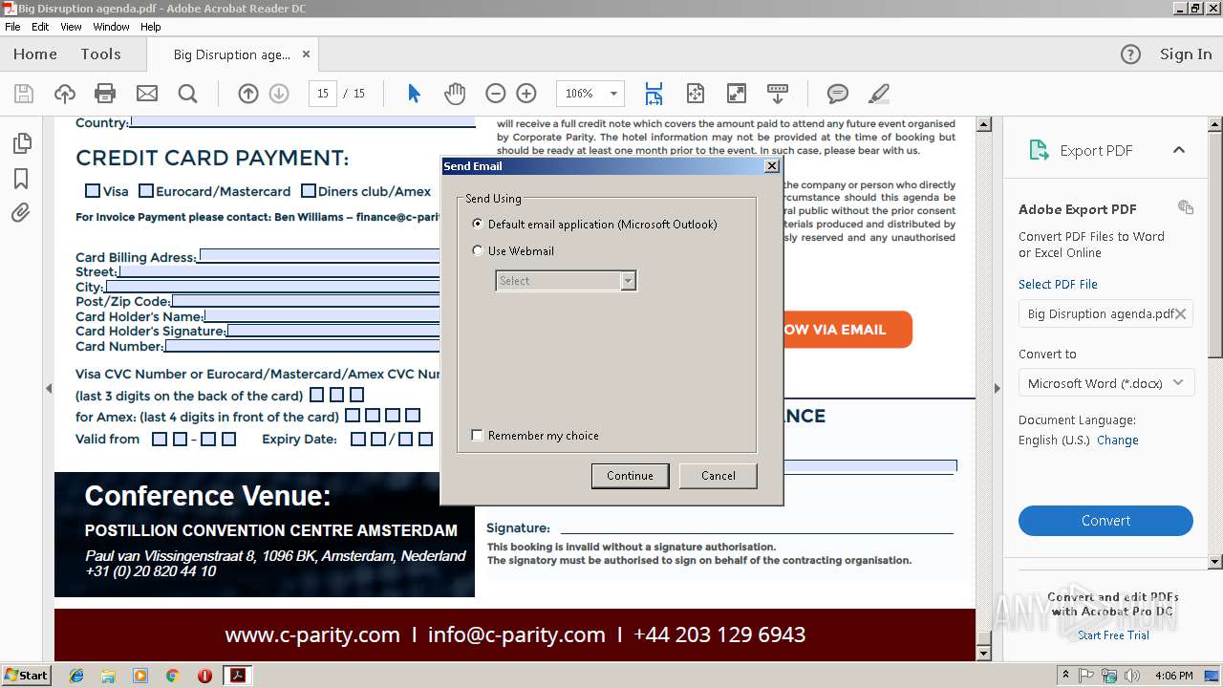Image resolution: width=1223 pixels, height=688 pixels.
Task: Change the document language
Action: 1117,441
